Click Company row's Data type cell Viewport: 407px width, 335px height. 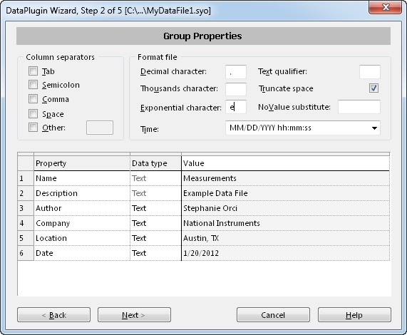pos(155,223)
